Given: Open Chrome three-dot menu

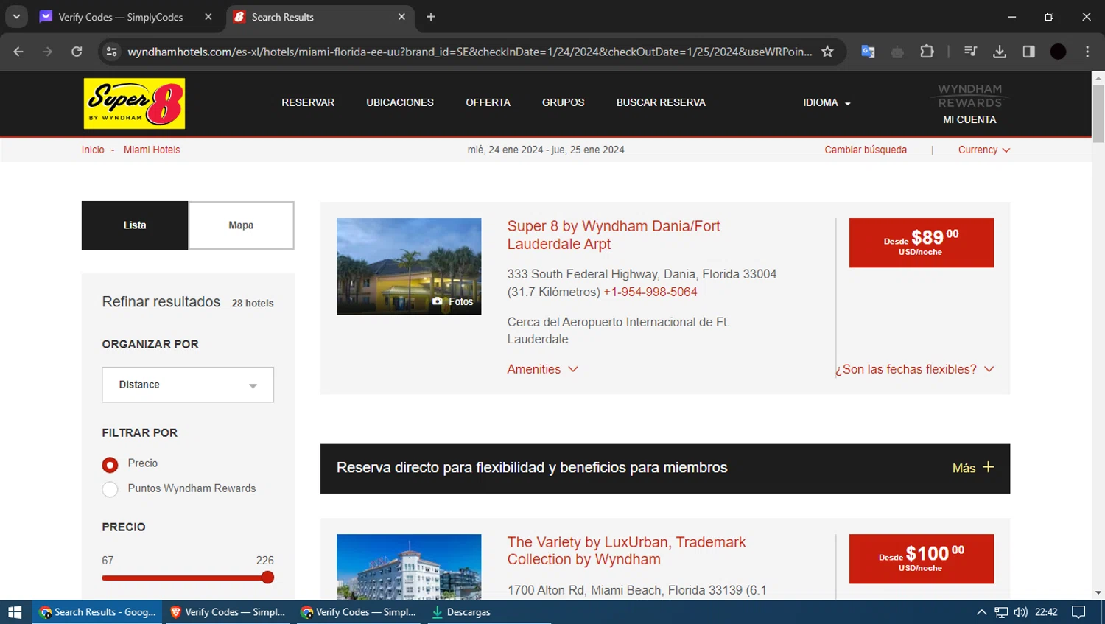Looking at the screenshot, I should coord(1087,52).
